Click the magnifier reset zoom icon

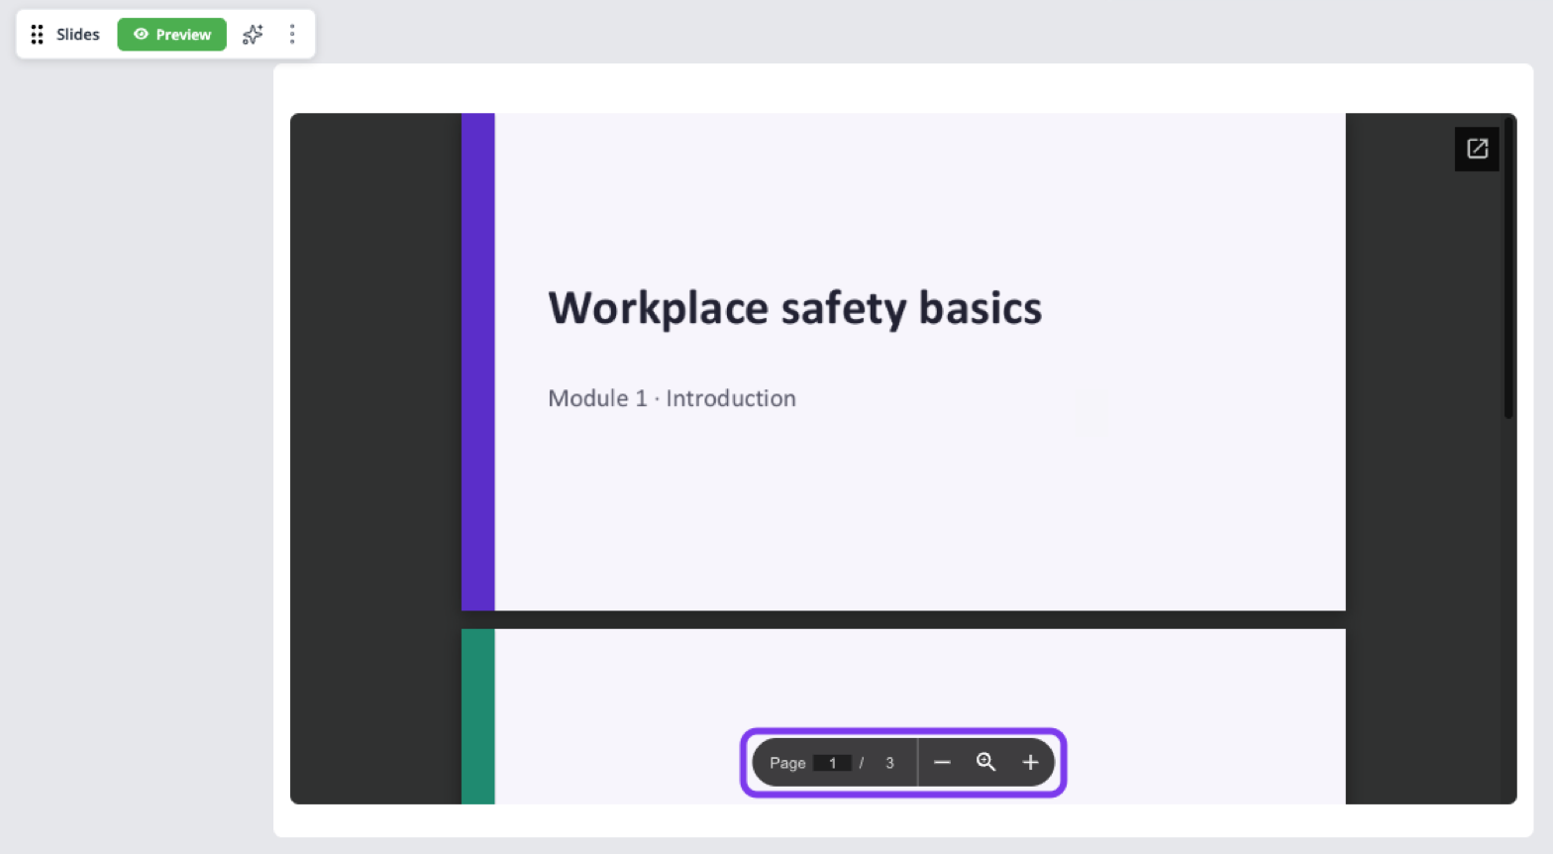986,762
